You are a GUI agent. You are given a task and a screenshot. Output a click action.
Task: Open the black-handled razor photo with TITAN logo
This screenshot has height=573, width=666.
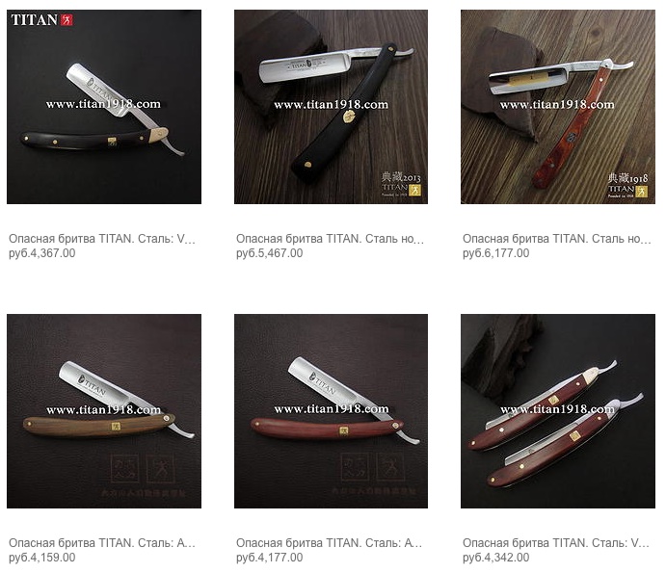(x=104, y=107)
